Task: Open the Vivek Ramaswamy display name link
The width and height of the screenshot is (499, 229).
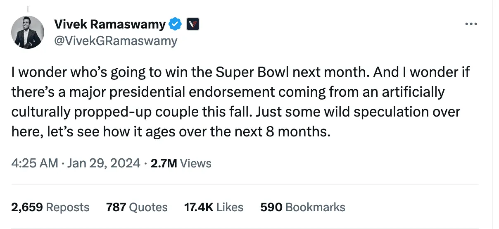Action: (x=110, y=25)
